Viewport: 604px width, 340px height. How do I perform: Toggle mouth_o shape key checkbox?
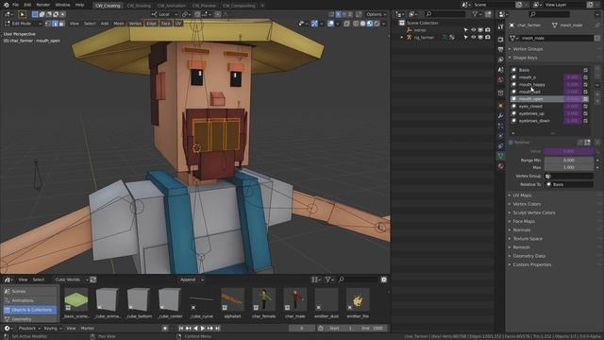click(x=586, y=77)
